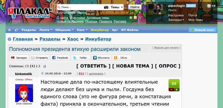The image size is (223, 108).
Task: Open the Участники link
Action: [77, 18]
